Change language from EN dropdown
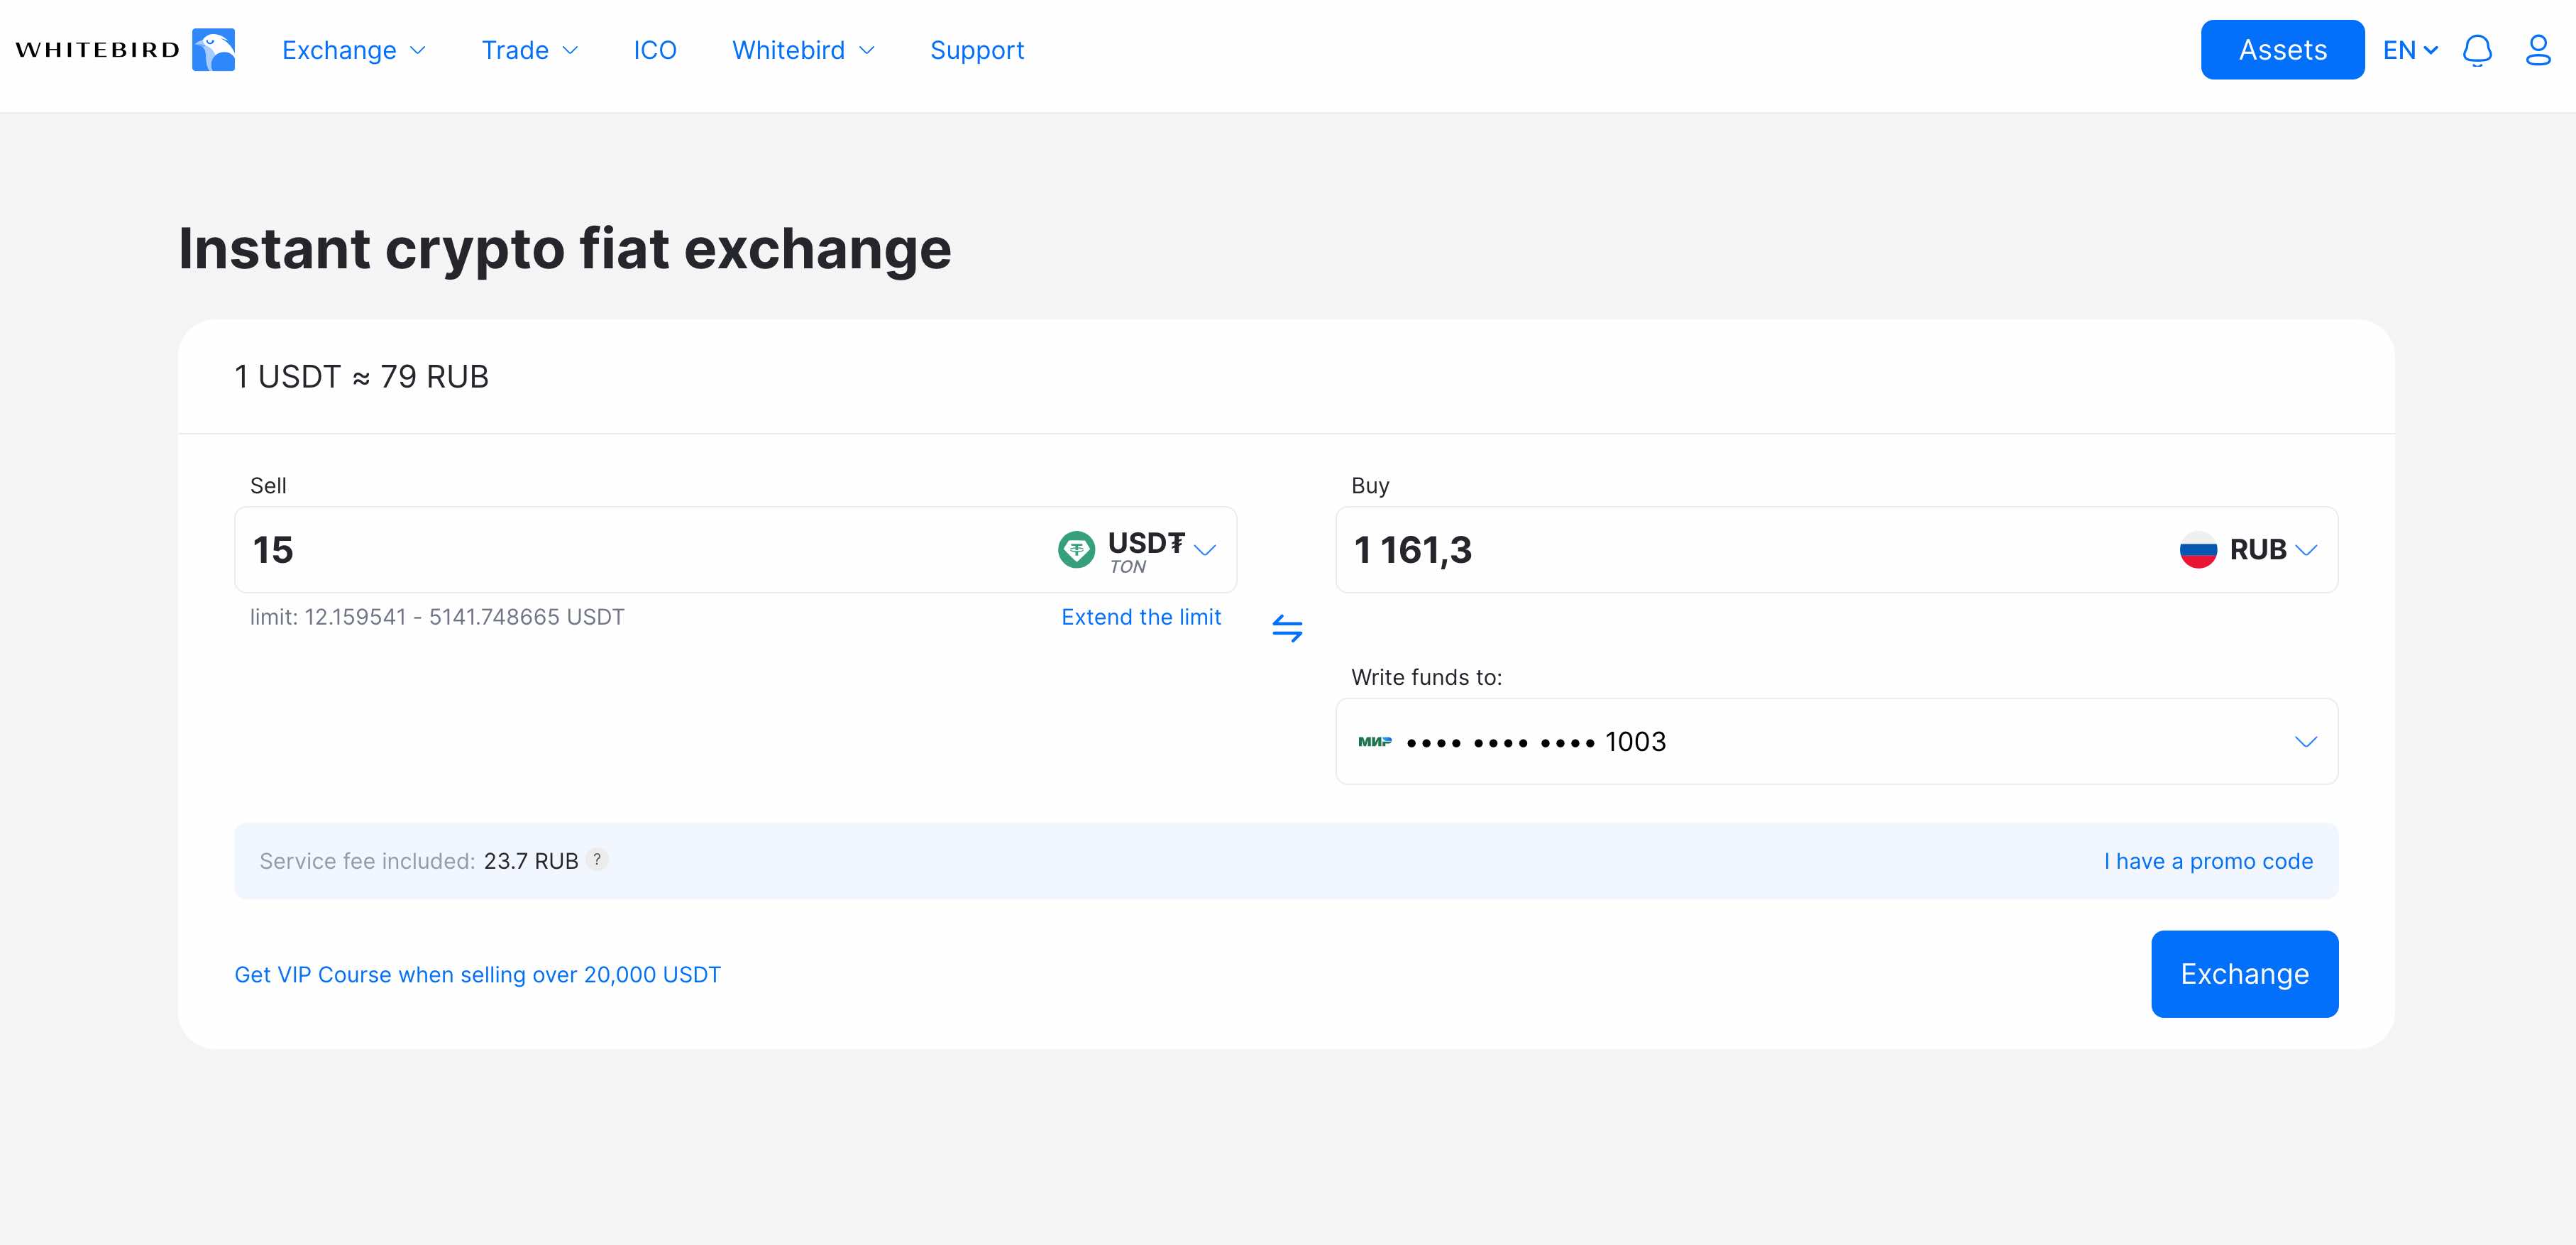 [x=2410, y=50]
